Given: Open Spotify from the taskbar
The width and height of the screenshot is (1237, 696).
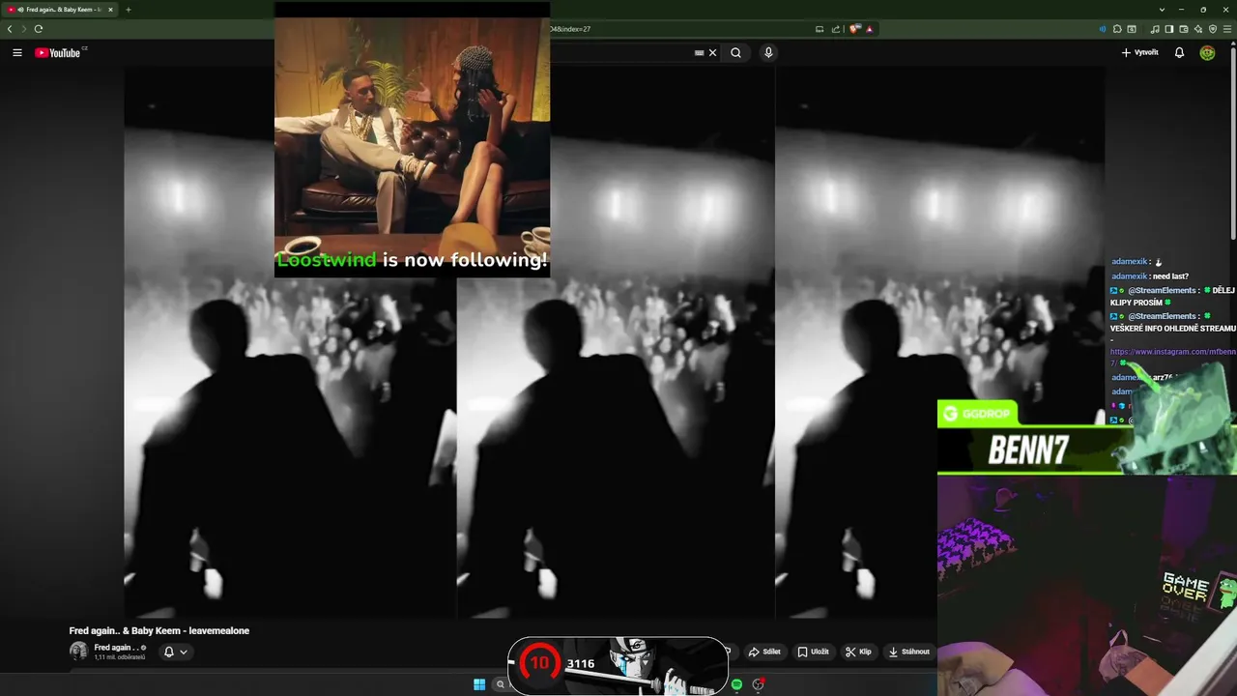Looking at the screenshot, I should pos(736,684).
